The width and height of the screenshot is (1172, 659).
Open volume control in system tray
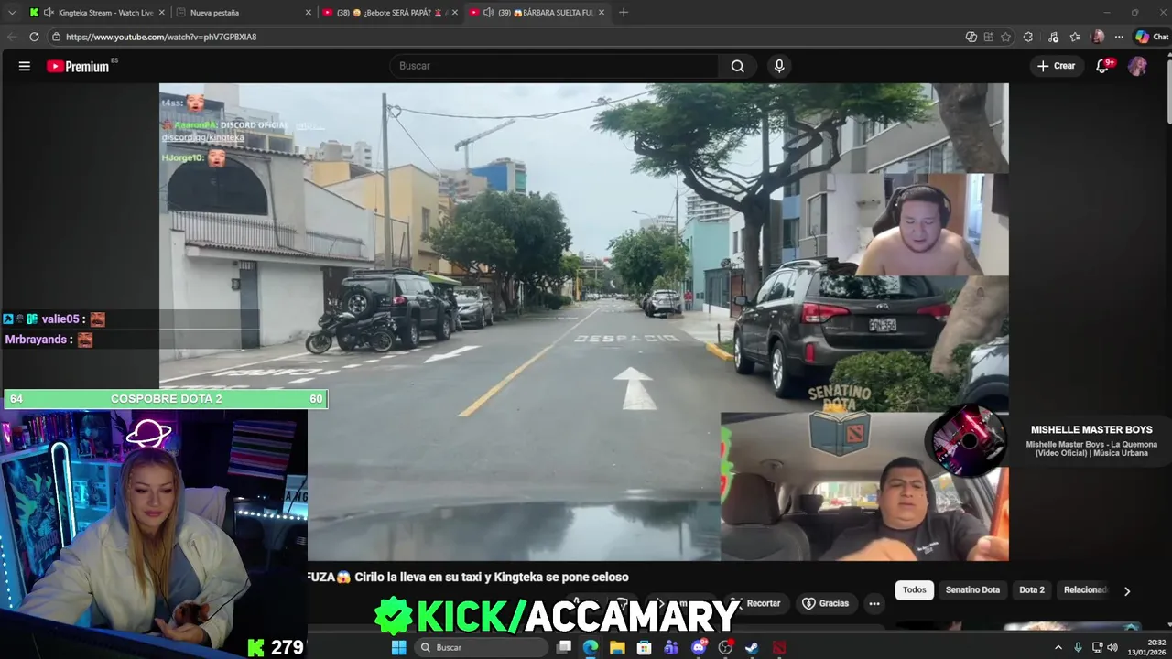(1112, 647)
